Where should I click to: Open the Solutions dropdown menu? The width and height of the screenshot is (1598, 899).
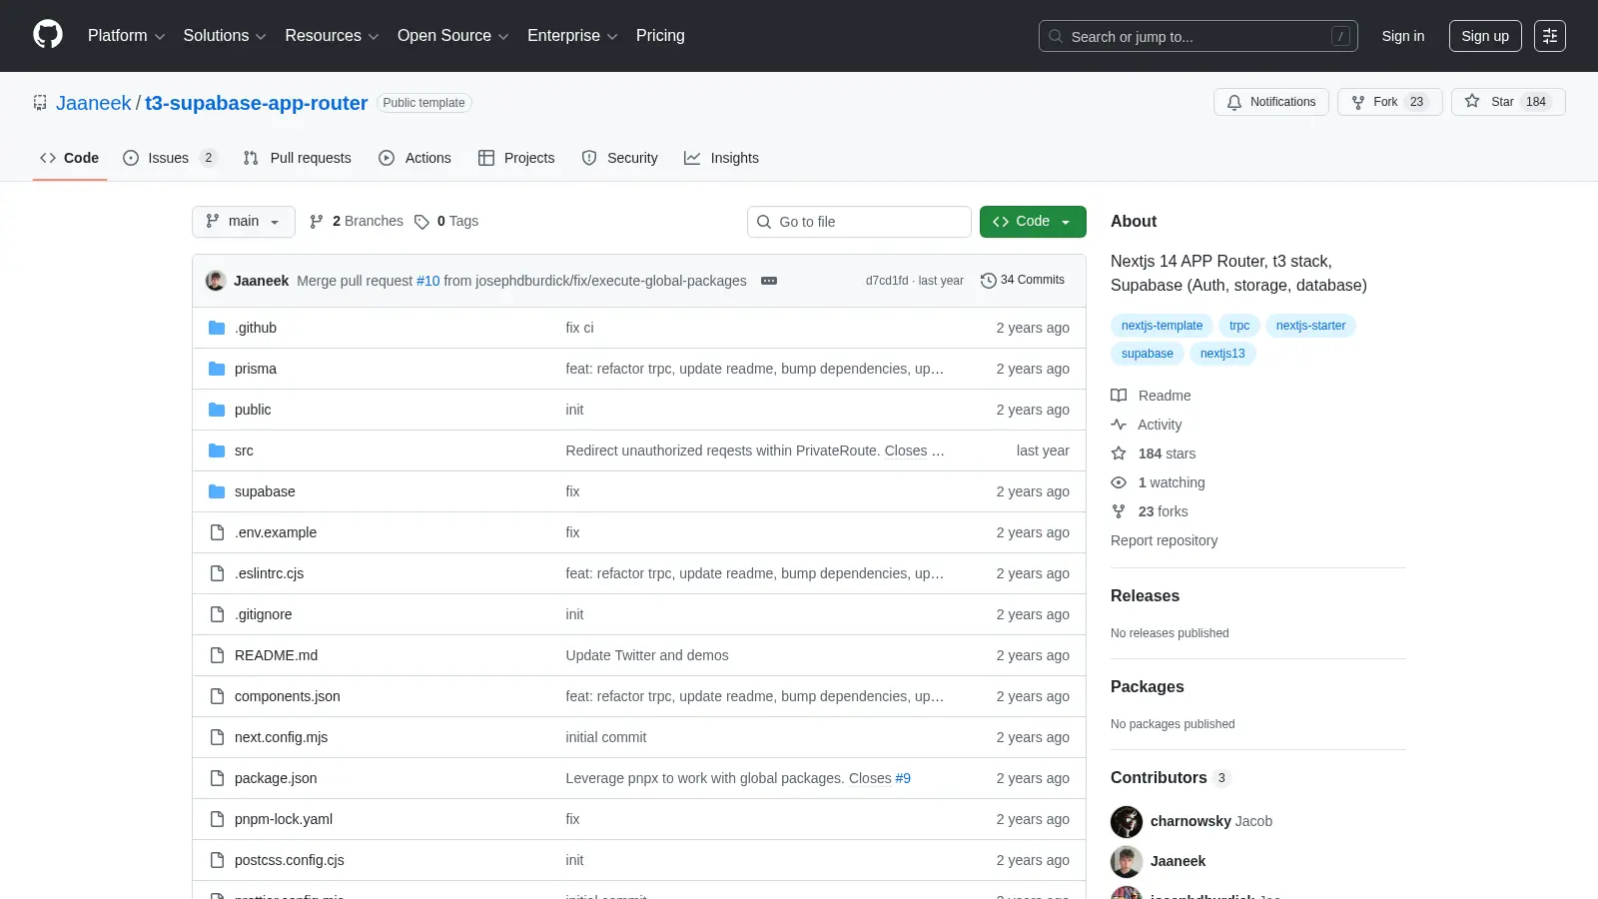225,36
